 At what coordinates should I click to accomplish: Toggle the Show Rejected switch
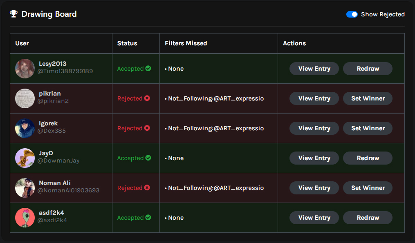coord(352,14)
